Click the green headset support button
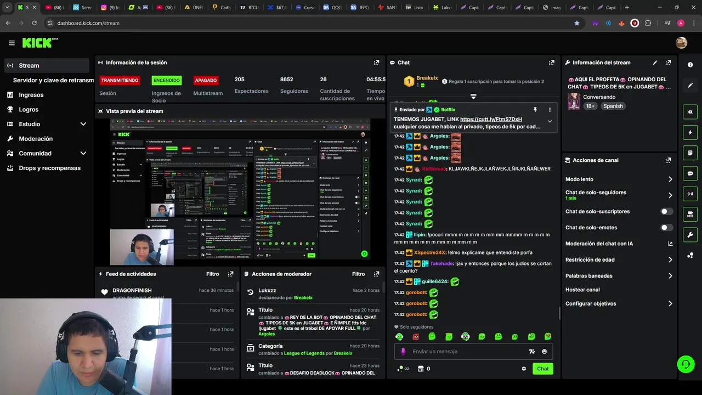Viewport: 702px width, 395px height. (x=685, y=364)
